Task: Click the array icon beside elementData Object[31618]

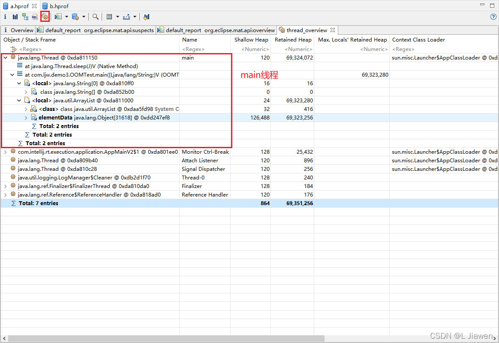Action: tap(34, 117)
